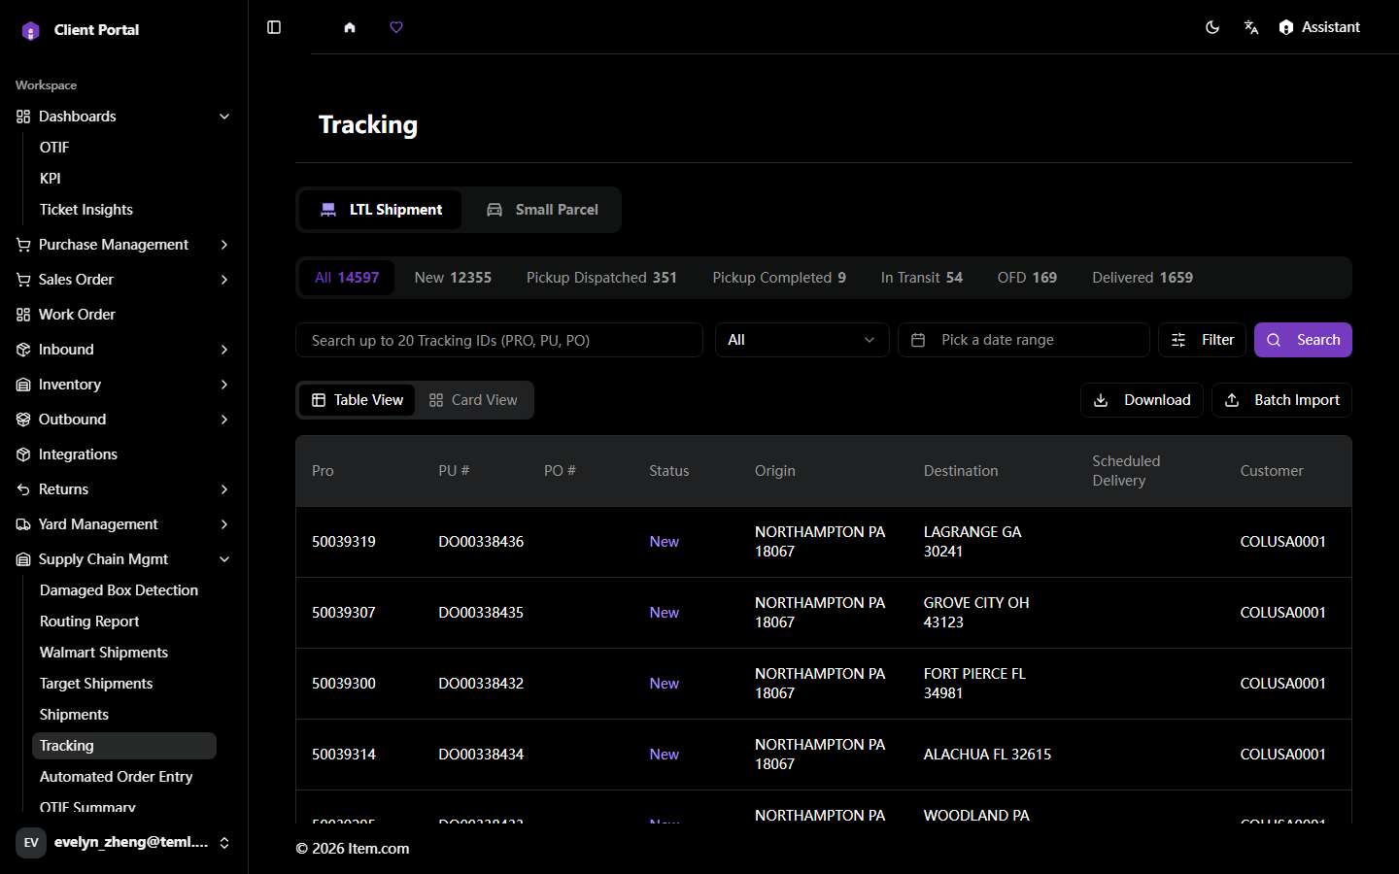This screenshot has width=1399, height=874.
Task: Switch theme with the moon icon
Action: coord(1212,27)
